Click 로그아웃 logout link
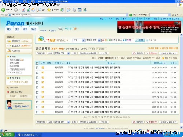 [x=175, y=19]
